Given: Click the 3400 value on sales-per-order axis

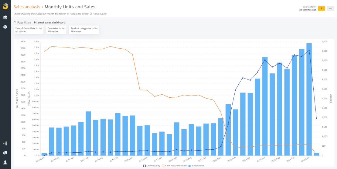Looking at the screenshot, I should pos(23,41).
